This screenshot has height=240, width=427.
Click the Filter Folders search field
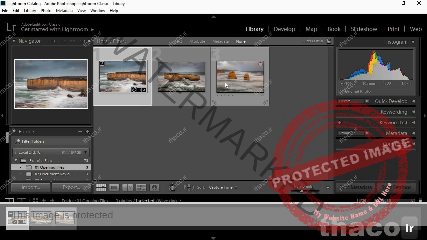[51, 141]
